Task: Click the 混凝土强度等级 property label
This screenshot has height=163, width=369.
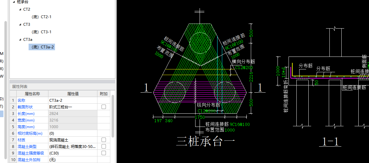Action: pos(31,153)
